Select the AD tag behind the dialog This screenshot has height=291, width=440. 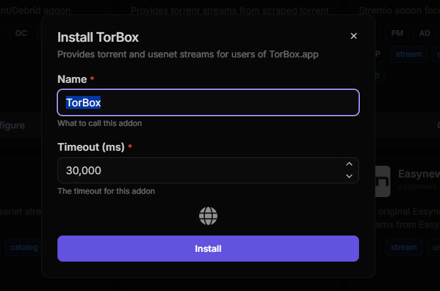pos(425,33)
